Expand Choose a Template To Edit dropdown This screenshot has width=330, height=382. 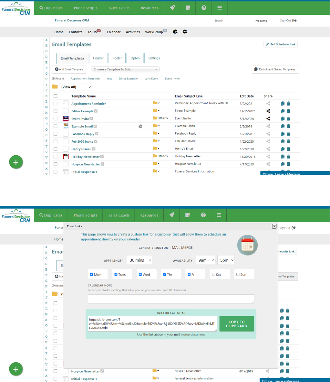(x=126, y=69)
